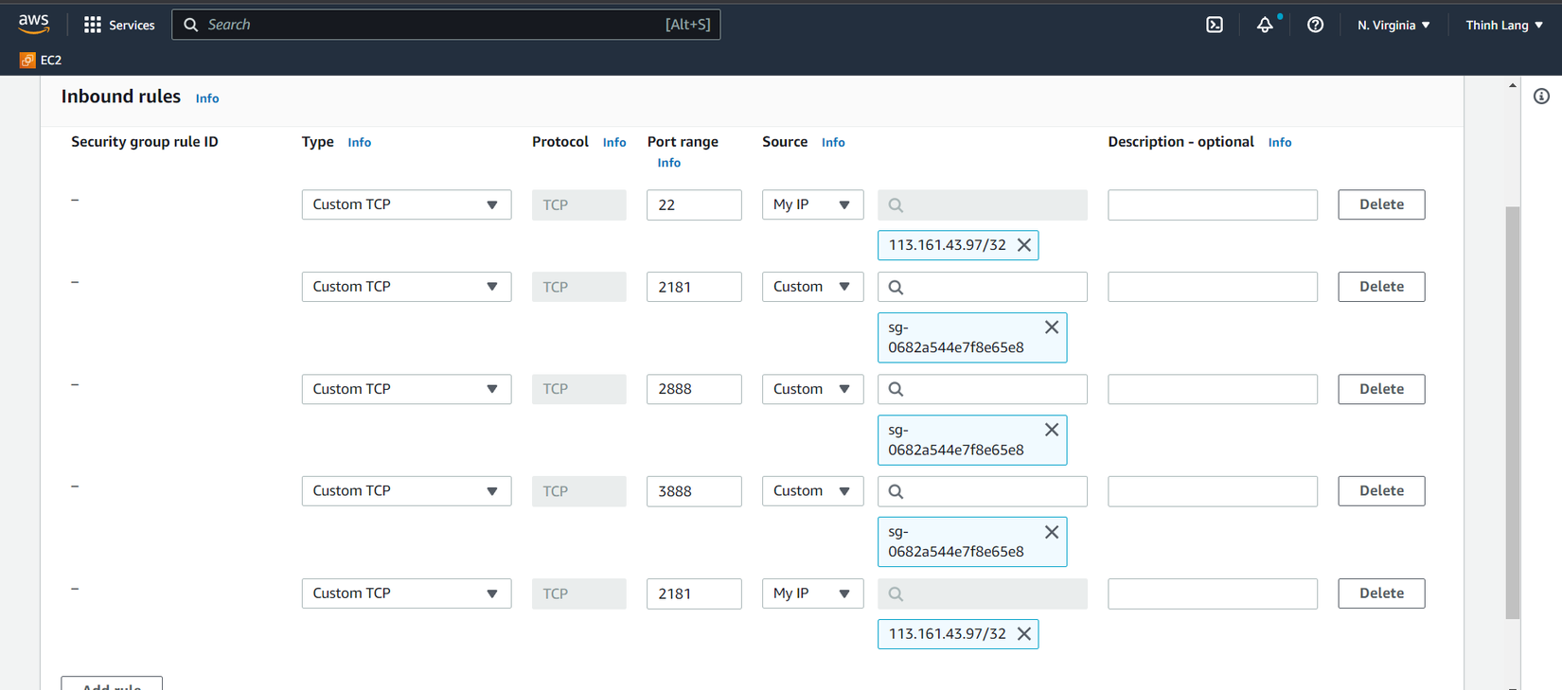Click the description field for the port 22 rule
1562x690 pixels.
1212,204
